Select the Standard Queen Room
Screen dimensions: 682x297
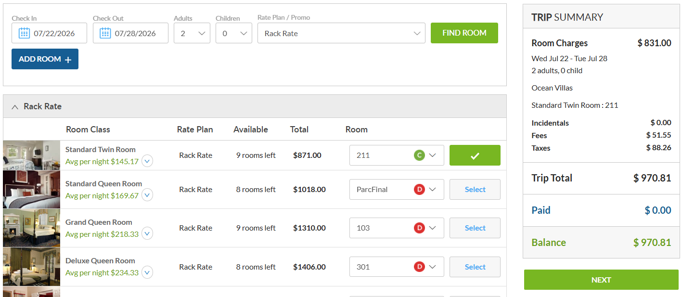(x=475, y=189)
